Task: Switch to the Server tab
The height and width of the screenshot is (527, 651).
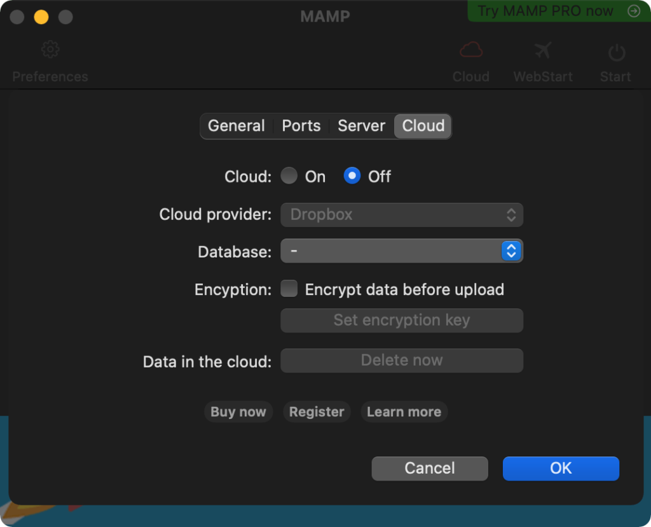Action: click(361, 126)
